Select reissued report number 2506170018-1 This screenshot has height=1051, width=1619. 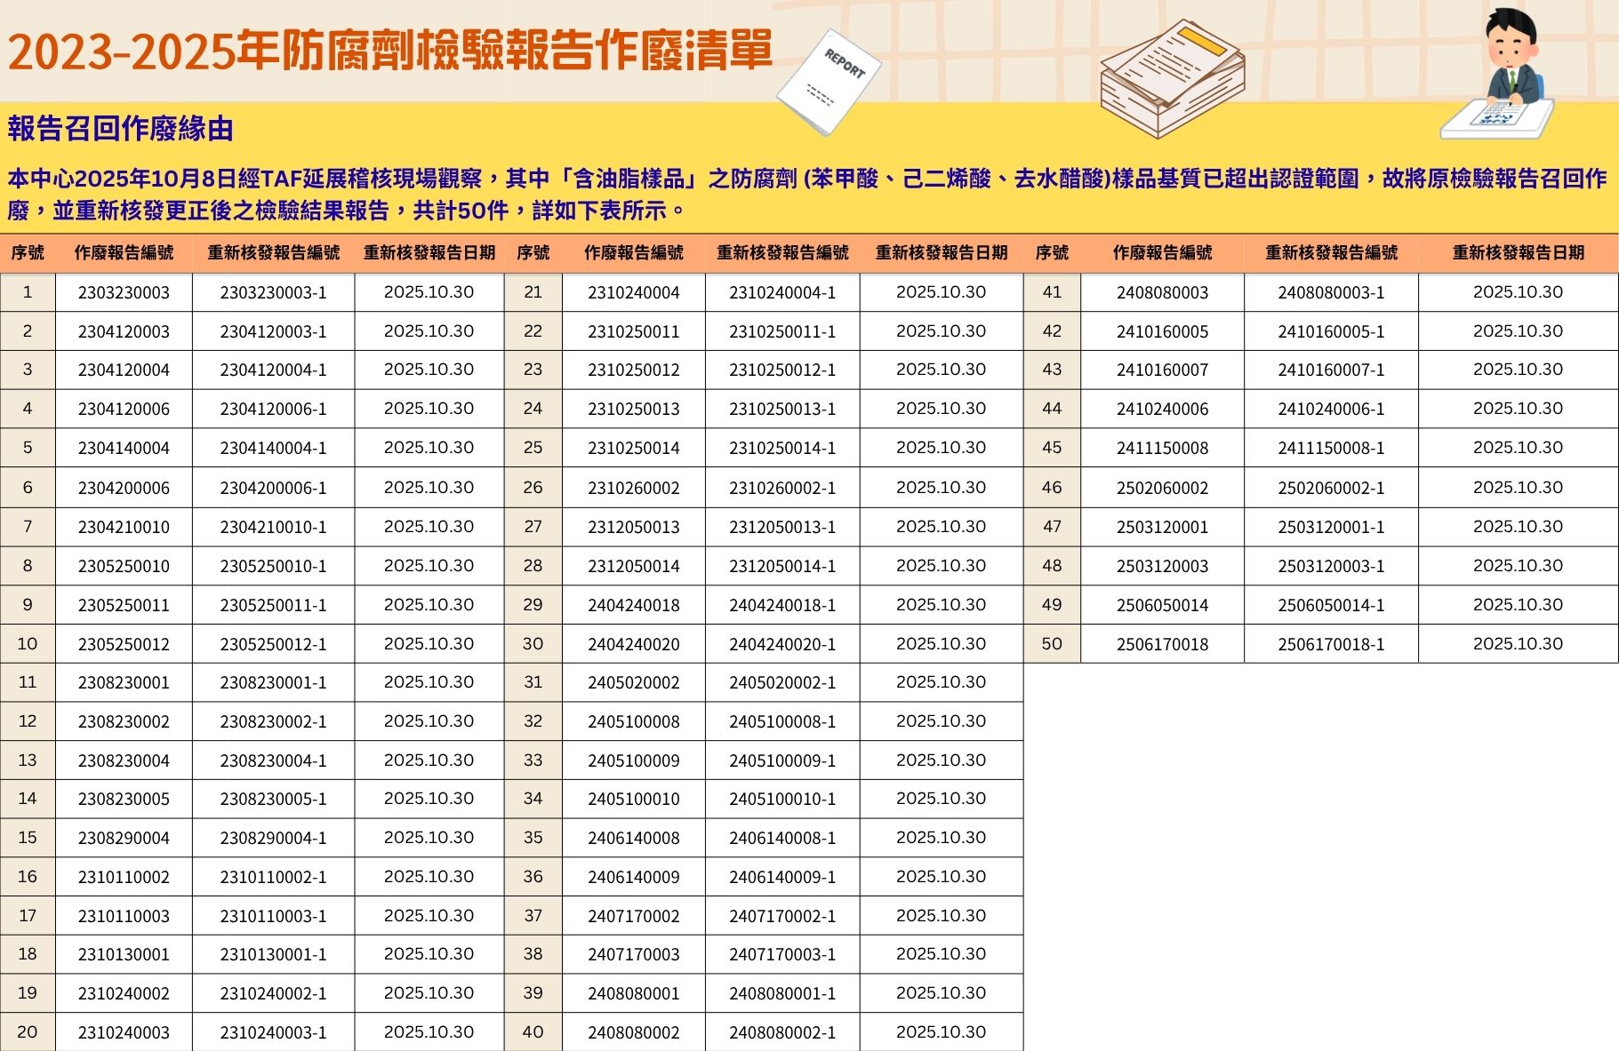[1331, 644]
